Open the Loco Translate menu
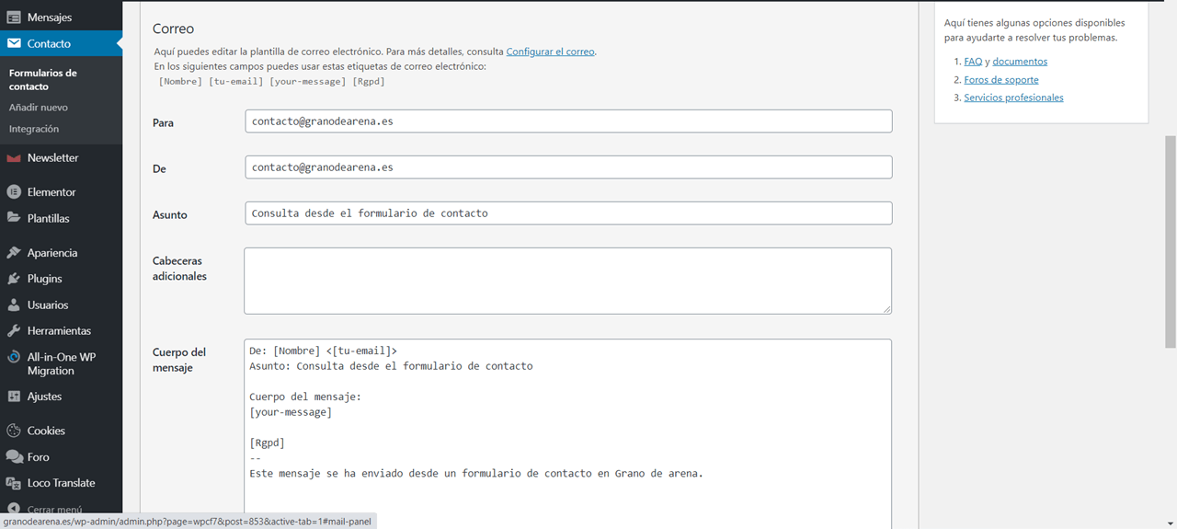Image resolution: width=1177 pixels, height=529 pixels. tap(61, 483)
